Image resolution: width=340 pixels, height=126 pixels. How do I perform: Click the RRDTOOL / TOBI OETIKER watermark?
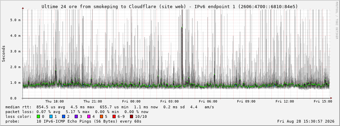point(337,20)
